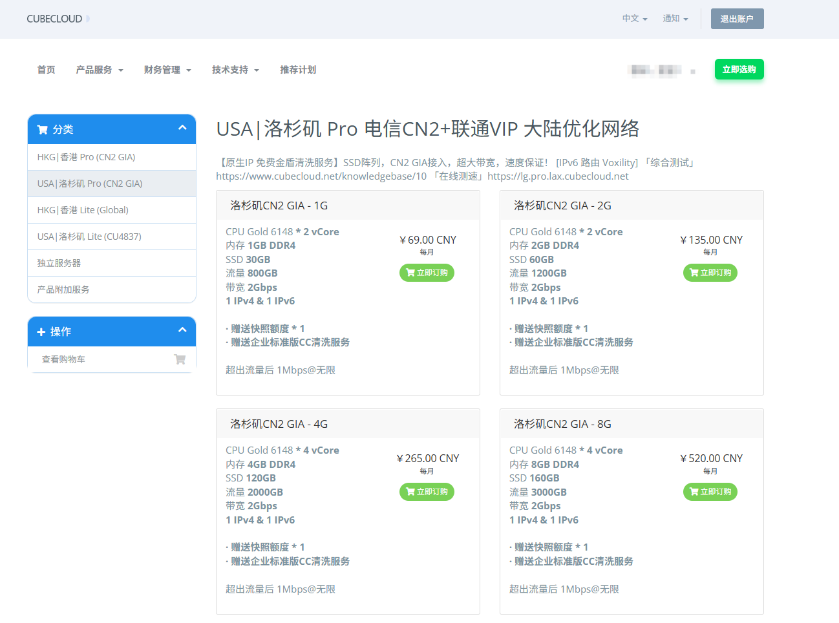Viewport: 839px width, 623px height.
Task: Click 流量 2000GB in 4G plan
Action: 254,492
